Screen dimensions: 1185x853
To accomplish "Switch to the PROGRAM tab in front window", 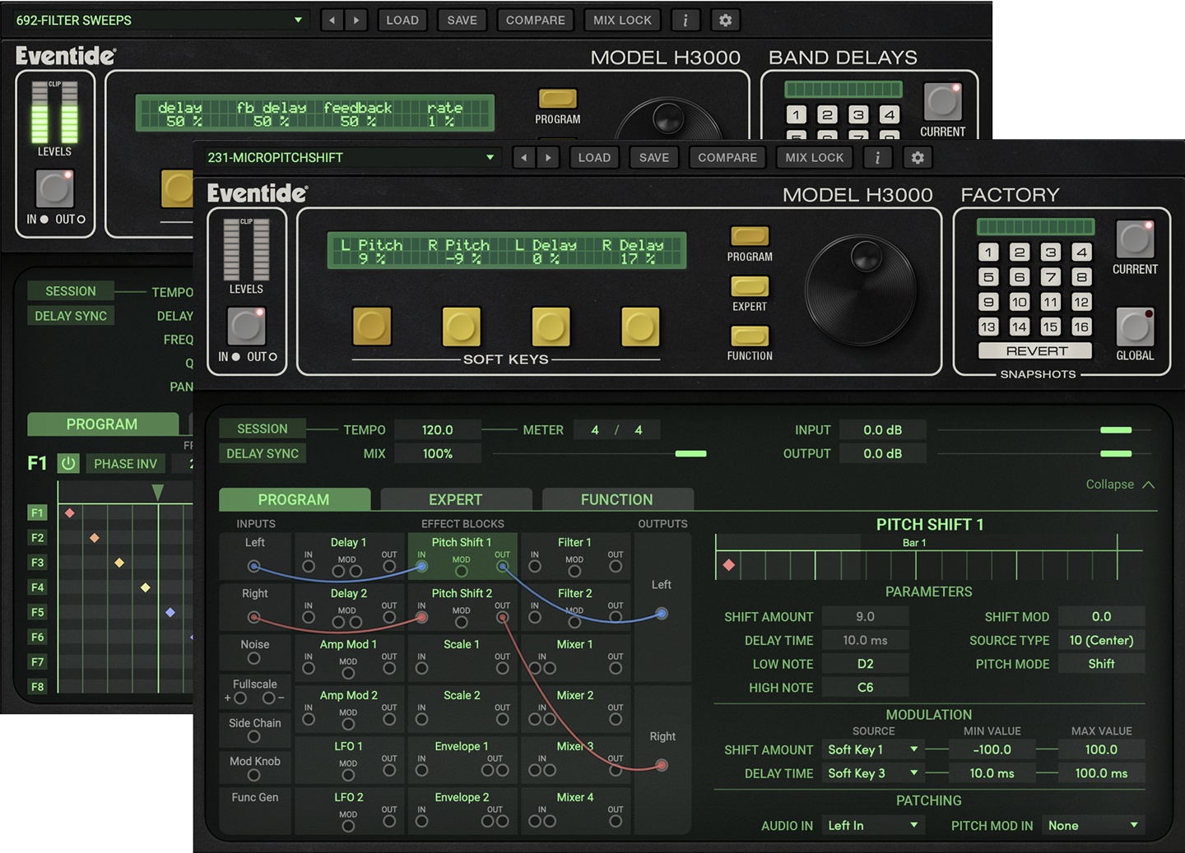I will [294, 499].
